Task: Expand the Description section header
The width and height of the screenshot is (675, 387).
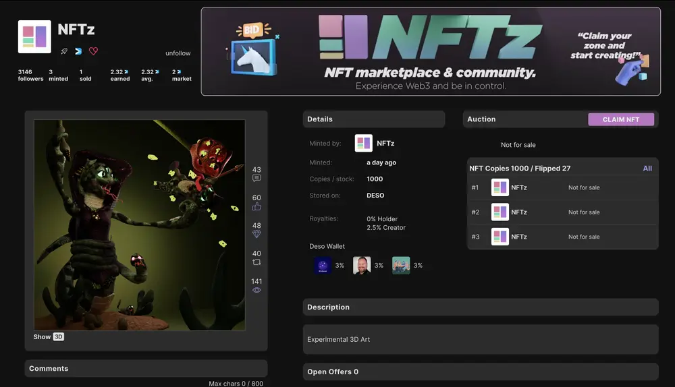Action: [x=480, y=307]
